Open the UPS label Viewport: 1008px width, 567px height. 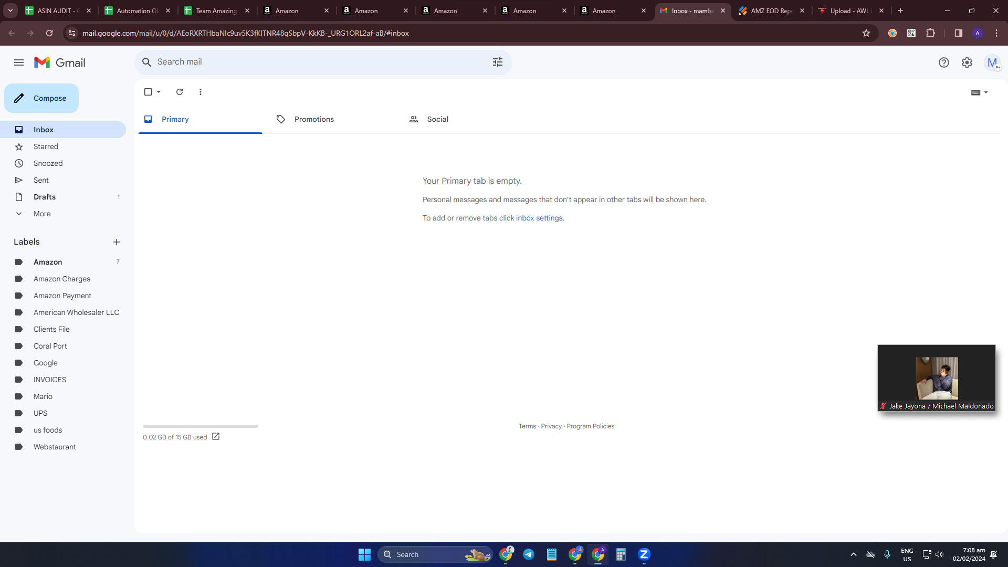[63, 413]
